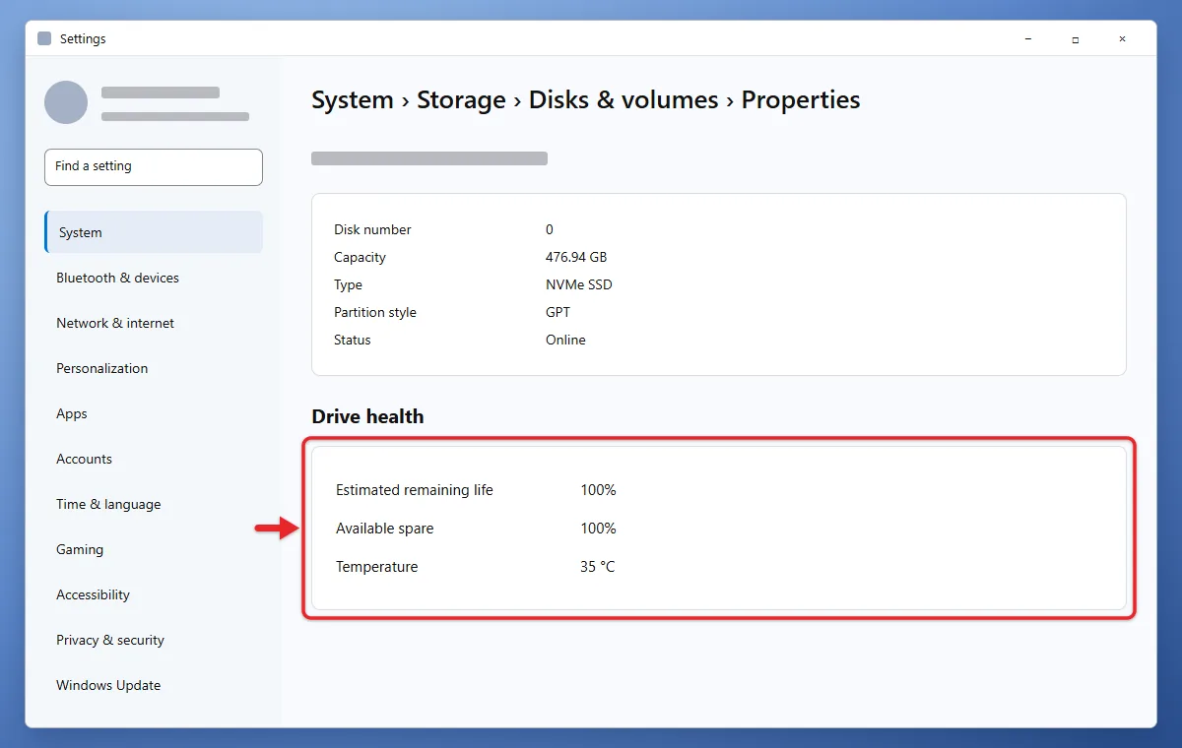Click the Capacity label

click(360, 257)
